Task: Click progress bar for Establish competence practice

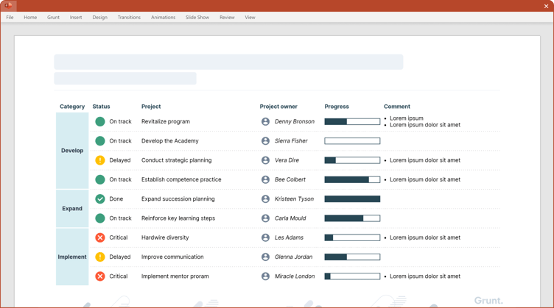Action: coord(352,179)
